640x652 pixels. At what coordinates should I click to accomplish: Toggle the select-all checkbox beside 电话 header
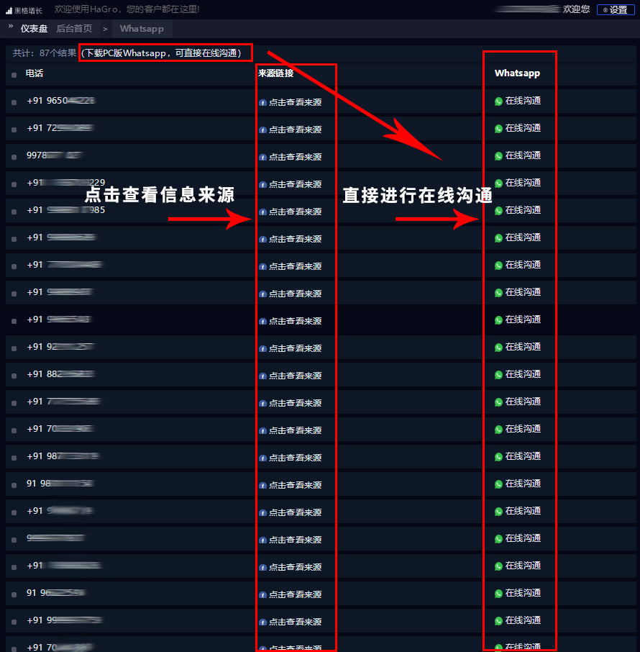(14, 75)
